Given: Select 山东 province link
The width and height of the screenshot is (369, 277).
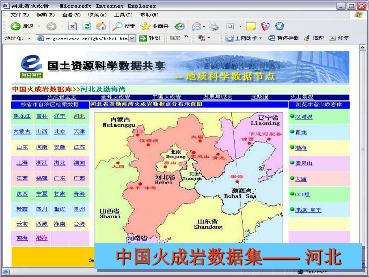Looking at the screenshot, I should (22, 147).
